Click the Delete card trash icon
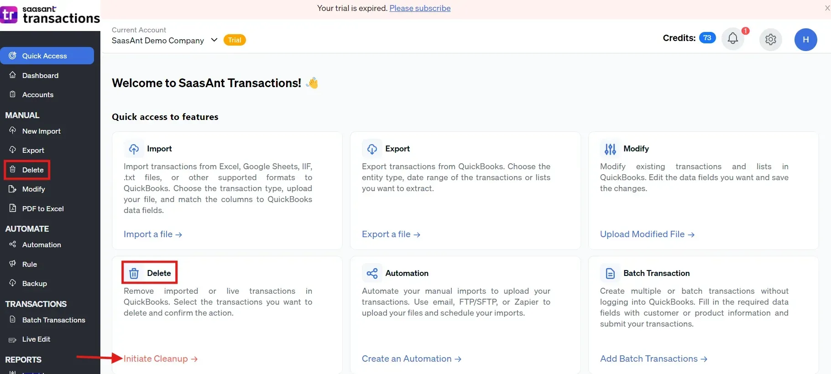831x374 pixels. [x=134, y=273]
